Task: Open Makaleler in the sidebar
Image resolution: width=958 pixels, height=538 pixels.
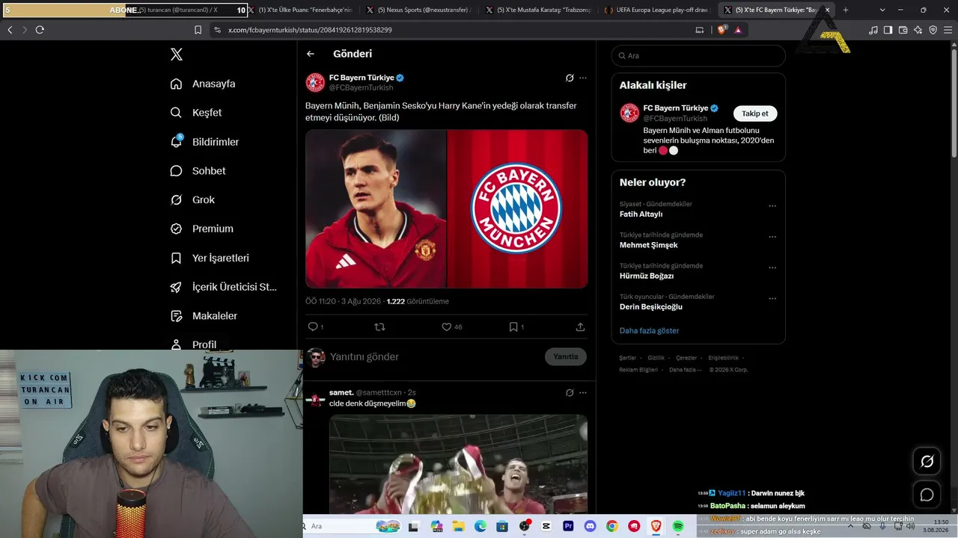Action: pos(204,316)
